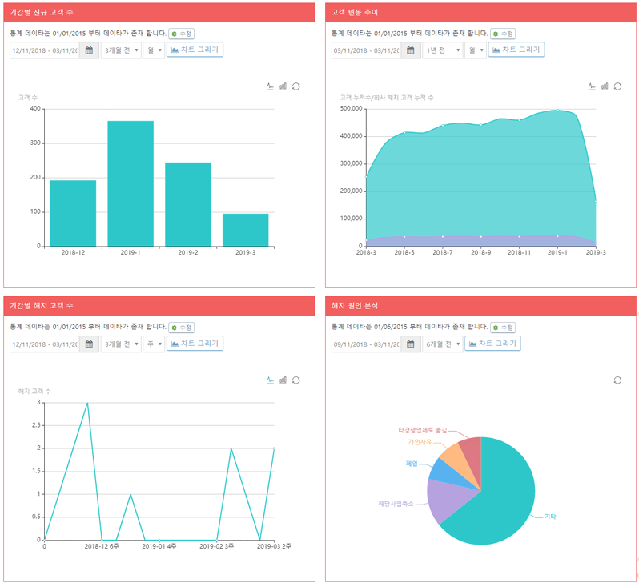Switch cancelled customers chart to line view
The width and height of the screenshot is (639, 583).
tap(270, 380)
